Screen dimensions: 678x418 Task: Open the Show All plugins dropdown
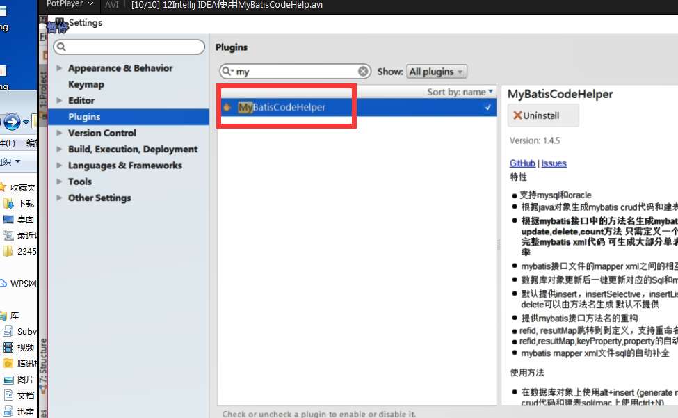(x=437, y=72)
